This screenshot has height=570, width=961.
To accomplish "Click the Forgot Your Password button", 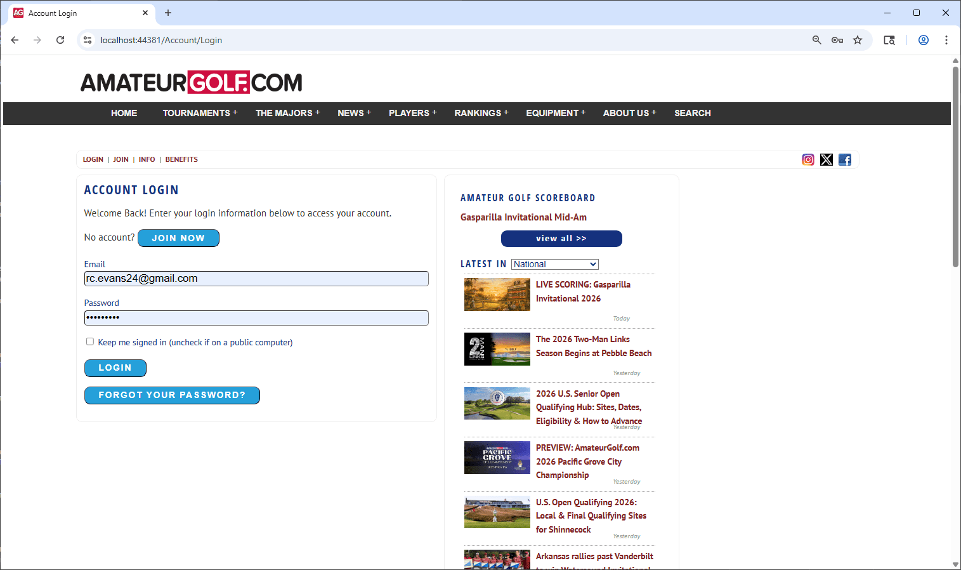I will (x=172, y=395).
